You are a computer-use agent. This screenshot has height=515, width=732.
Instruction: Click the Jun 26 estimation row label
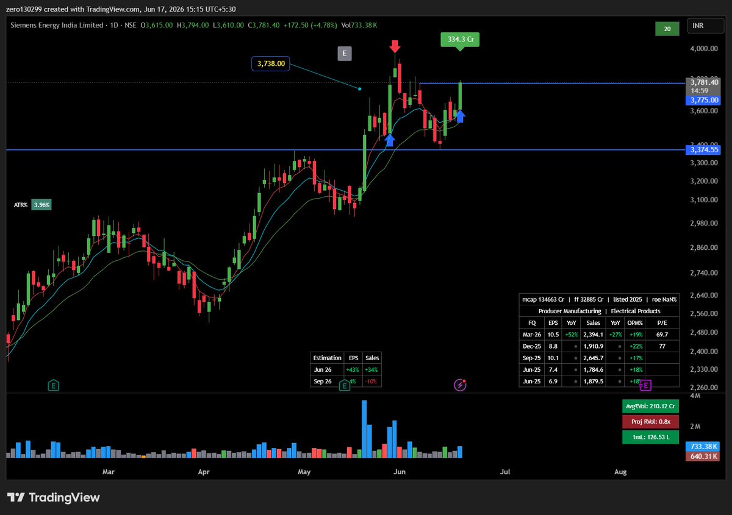point(323,370)
